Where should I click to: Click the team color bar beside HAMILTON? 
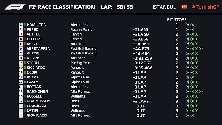[25, 25]
